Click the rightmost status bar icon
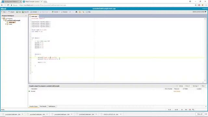208x117 pixels. (193, 110)
